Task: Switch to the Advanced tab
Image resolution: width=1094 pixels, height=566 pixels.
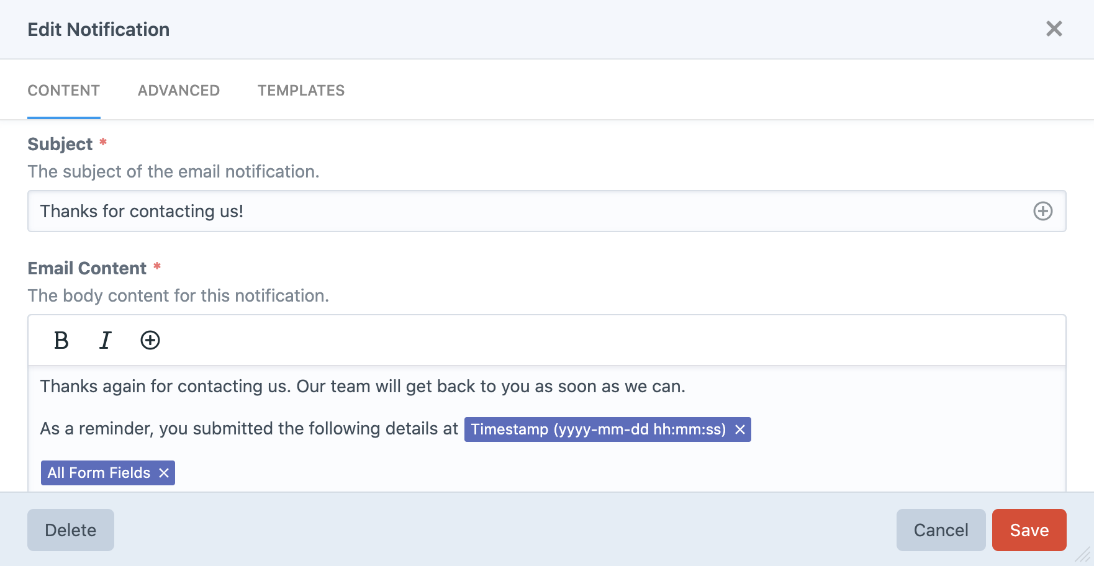Action: click(x=179, y=91)
